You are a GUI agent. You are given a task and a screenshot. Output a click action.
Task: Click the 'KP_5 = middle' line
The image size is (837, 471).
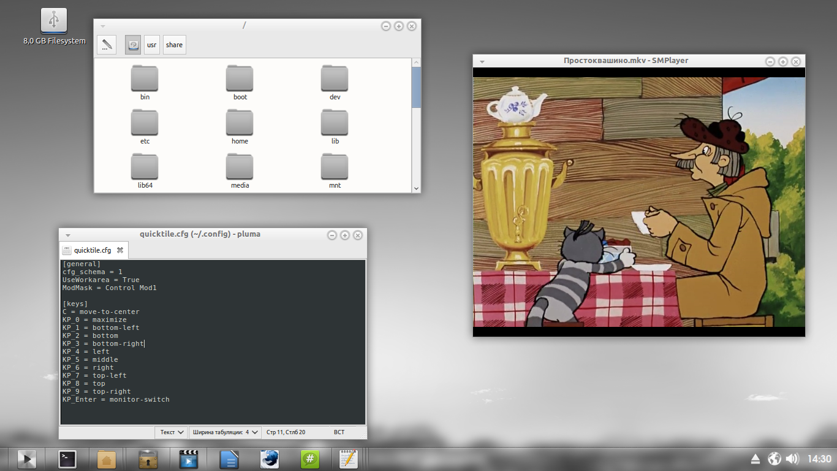click(x=90, y=359)
